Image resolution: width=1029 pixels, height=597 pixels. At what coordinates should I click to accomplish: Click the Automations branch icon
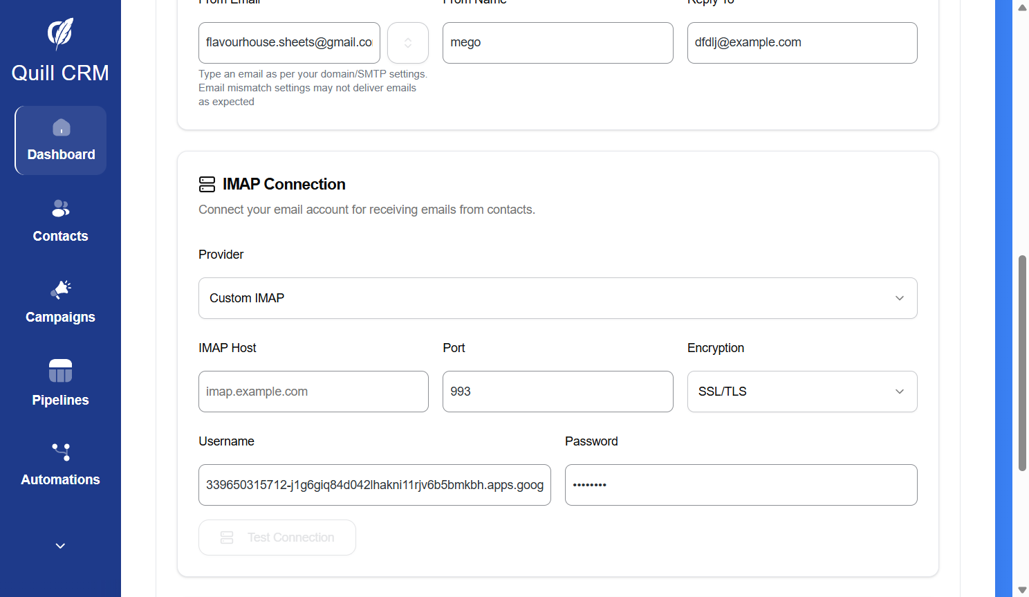[60, 452]
